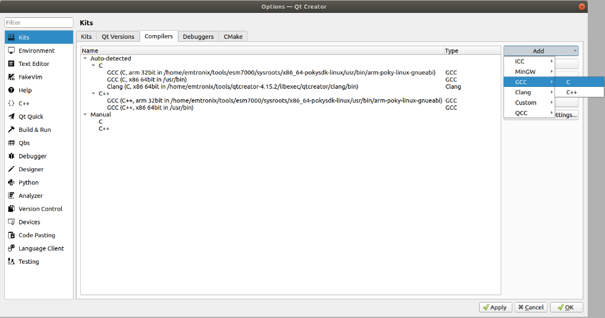Open Qt Quick settings icon

coord(12,116)
